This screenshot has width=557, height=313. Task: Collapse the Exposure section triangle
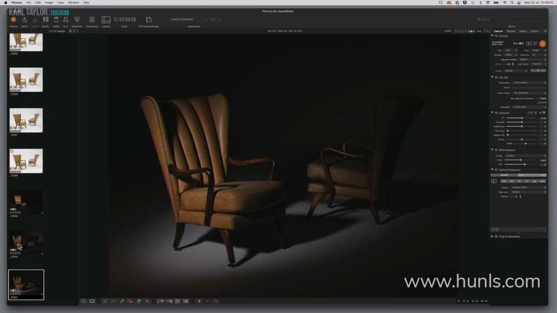tap(493, 112)
